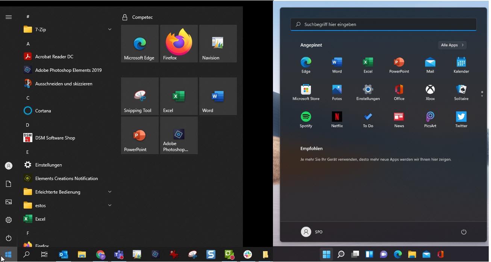Open Word in Windows 11 pinned grid
The image size is (491, 262).
tap(337, 65)
